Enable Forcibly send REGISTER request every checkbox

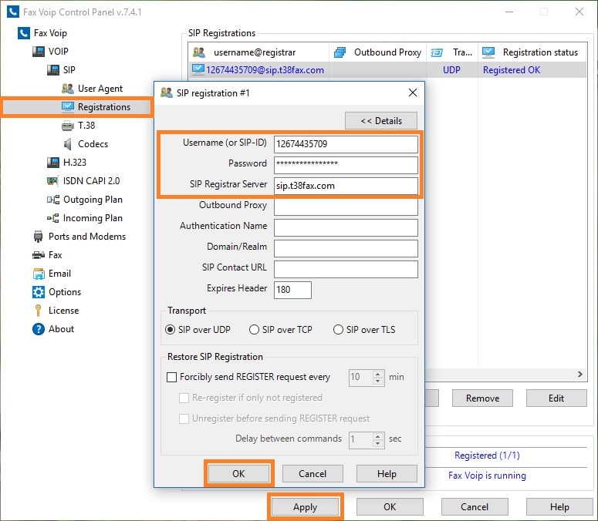pos(171,377)
